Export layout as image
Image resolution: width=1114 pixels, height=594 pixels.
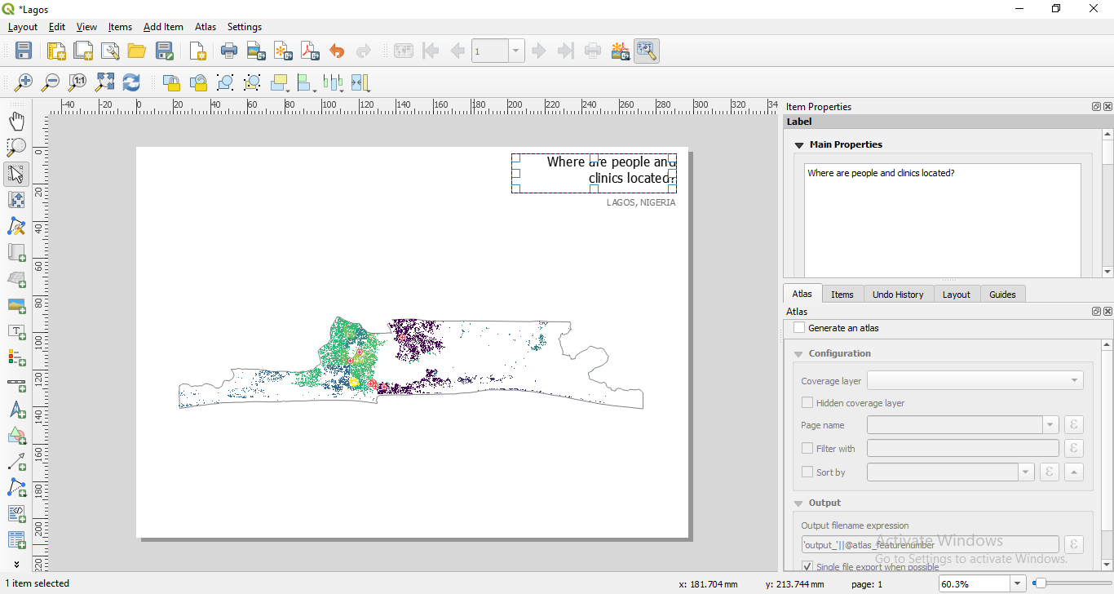pos(256,51)
